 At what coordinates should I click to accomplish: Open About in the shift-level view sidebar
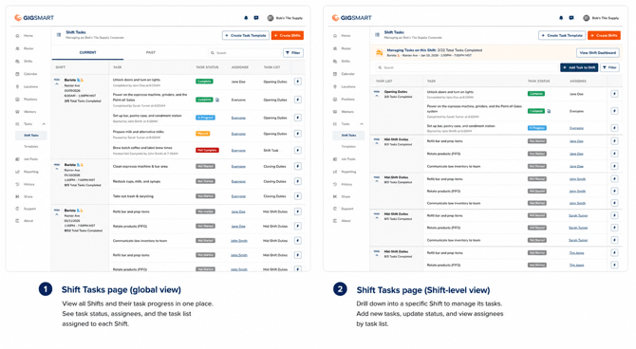tap(342, 221)
